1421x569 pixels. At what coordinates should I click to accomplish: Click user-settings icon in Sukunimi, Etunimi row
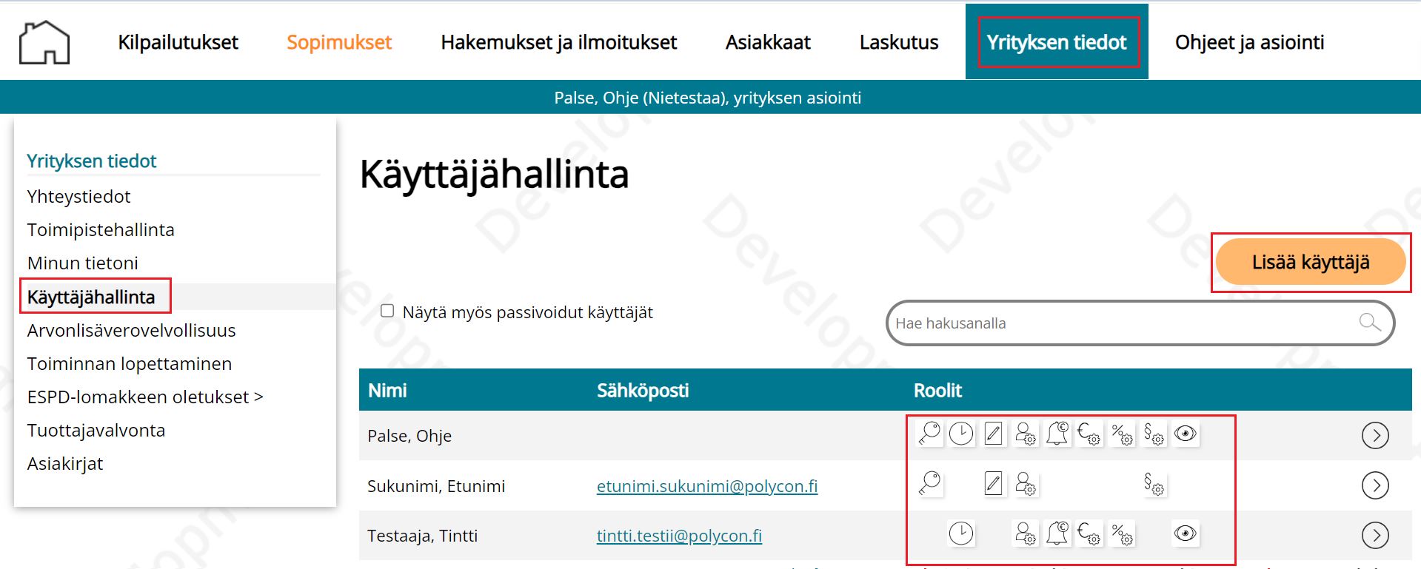point(1026,484)
